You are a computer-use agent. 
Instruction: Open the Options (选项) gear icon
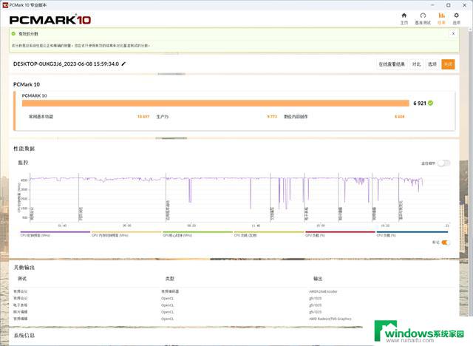457,16
